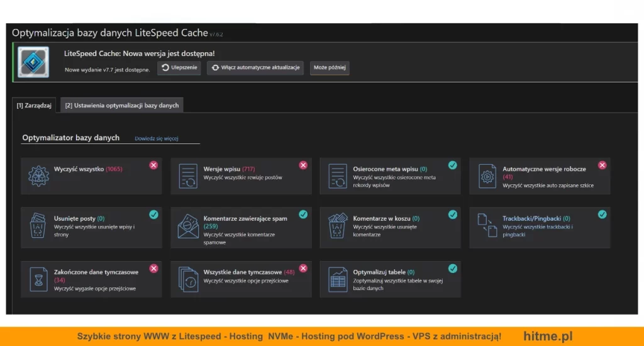Click green check on Usunięte posty

pyautogui.click(x=153, y=215)
